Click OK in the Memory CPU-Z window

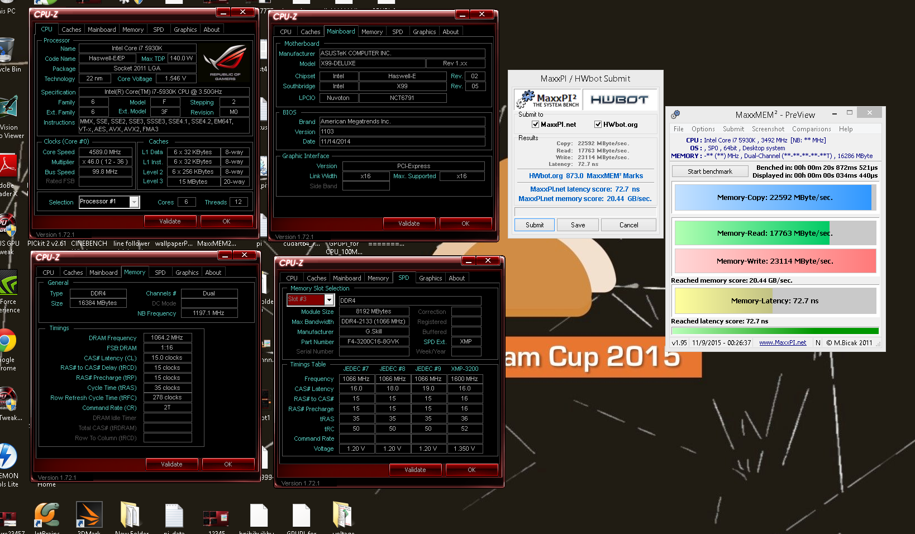(228, 464)
